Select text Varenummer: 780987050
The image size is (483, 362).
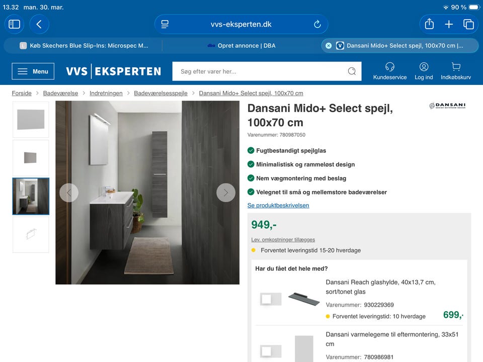click(x=276, y=135)
